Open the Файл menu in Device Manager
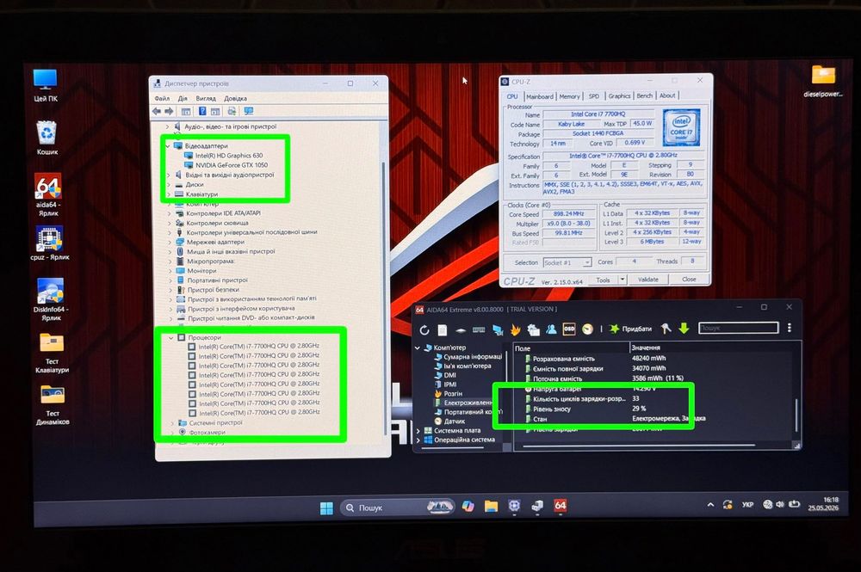The width and height of the screenshot is (861, 572). coord(162,99)
